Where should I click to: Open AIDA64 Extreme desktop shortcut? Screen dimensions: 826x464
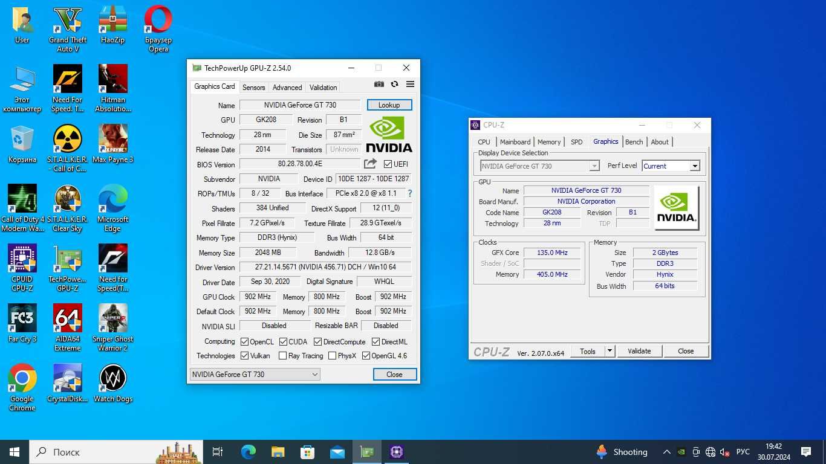68,327
